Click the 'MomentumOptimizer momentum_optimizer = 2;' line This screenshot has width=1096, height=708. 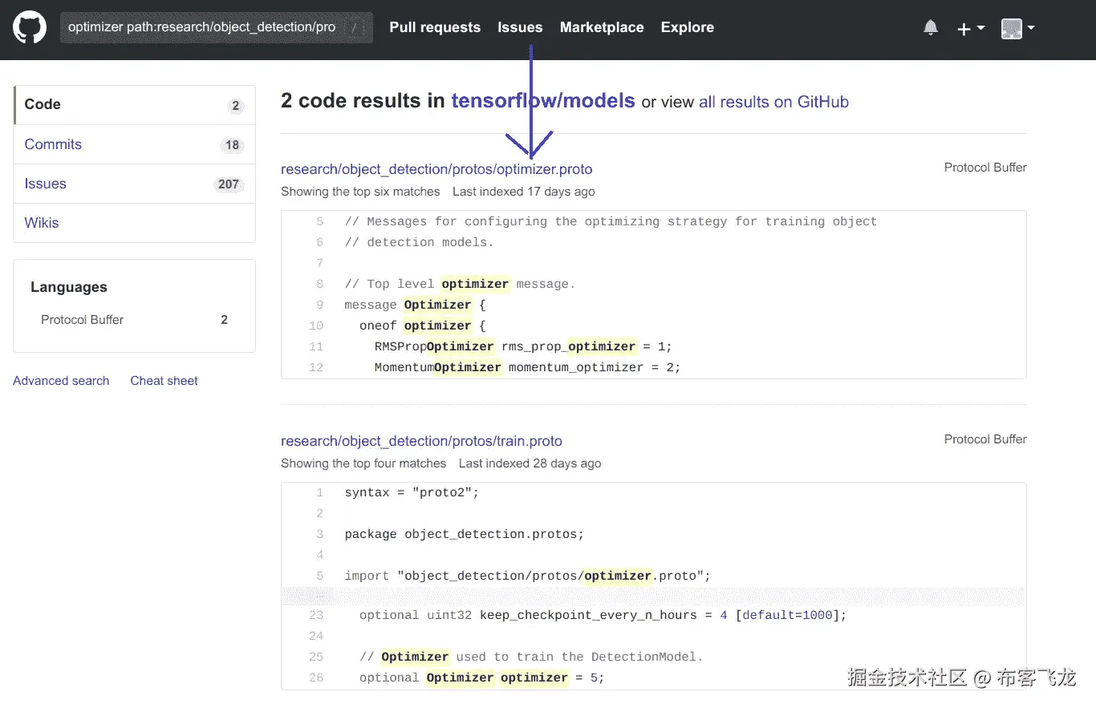click(527, 367)
